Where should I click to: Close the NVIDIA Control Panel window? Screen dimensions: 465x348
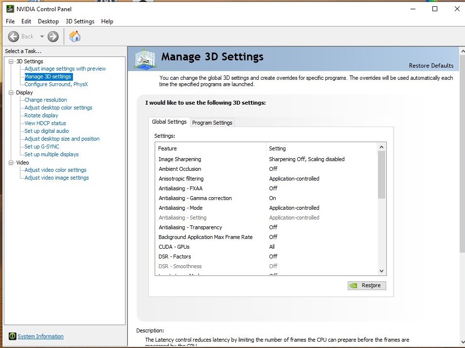pyautogui.click(x=457, y=9)
